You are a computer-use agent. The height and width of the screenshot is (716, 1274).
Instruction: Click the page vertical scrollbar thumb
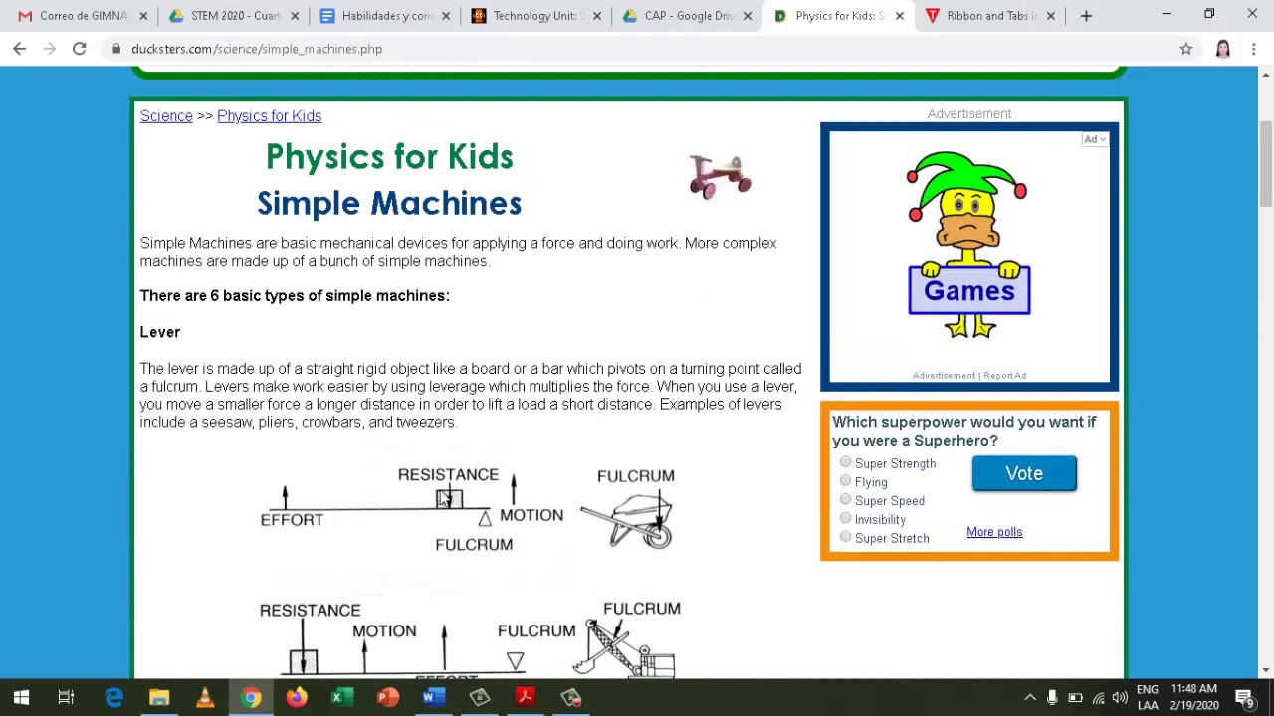tap(1266, 164)
